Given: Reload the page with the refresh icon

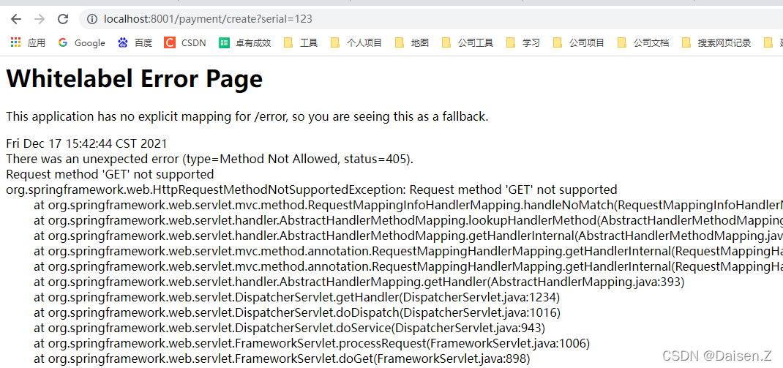Looking at the screenshot, I should [63, 20].
